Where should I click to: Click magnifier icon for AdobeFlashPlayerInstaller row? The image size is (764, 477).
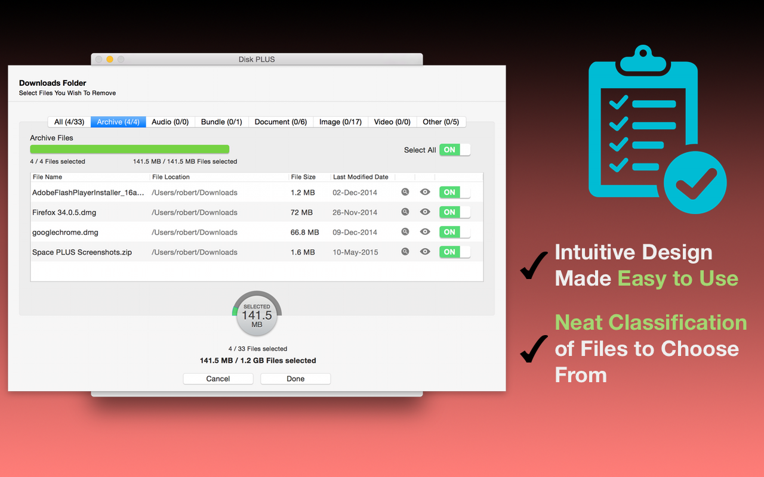[405, 192]
